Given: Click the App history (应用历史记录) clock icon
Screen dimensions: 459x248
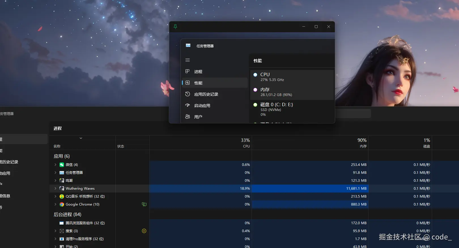Looking at the screenshot, I should point(188,94).
